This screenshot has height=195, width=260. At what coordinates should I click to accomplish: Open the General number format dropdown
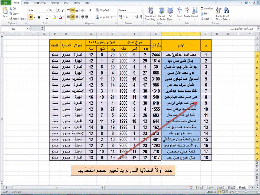click(141, 10)
